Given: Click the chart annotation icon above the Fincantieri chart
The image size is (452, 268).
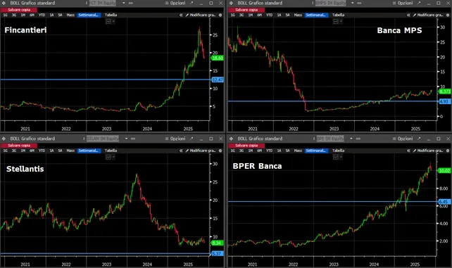Looking at the screenshot, I should pyautogui.click(x=108, y=22).
